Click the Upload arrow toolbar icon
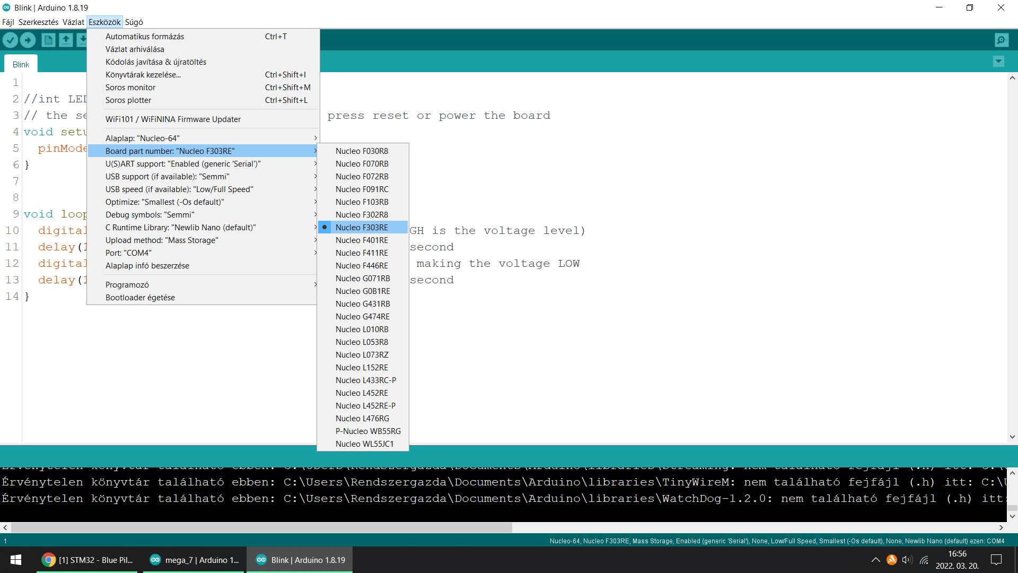The width and height of the screenshot is (1018, 573). [28, 40]
